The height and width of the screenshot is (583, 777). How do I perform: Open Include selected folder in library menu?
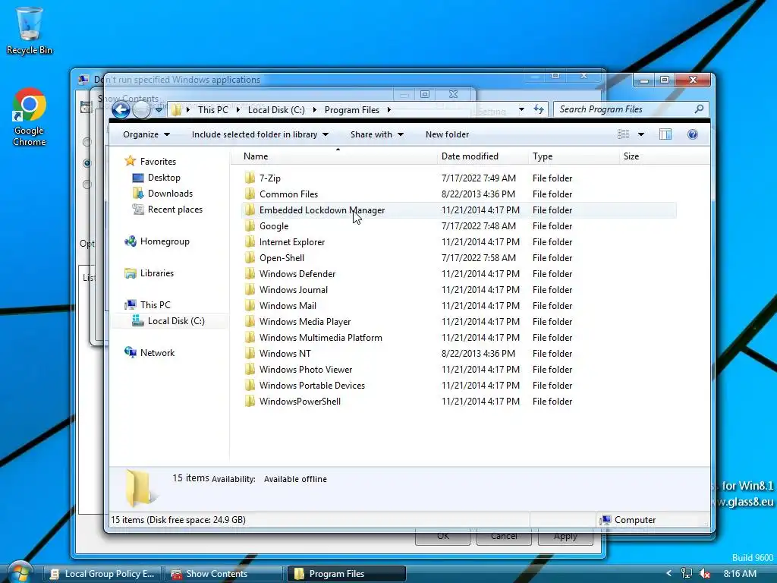(x=260, y=134)
